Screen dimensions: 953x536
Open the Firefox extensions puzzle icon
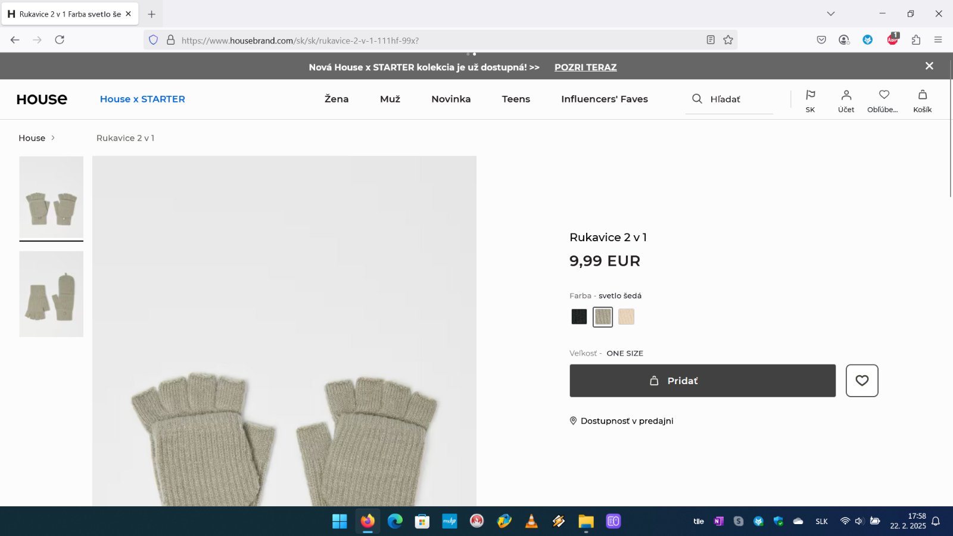(916, 40)
